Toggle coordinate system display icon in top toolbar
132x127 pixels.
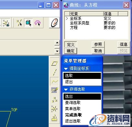[6, 23]
